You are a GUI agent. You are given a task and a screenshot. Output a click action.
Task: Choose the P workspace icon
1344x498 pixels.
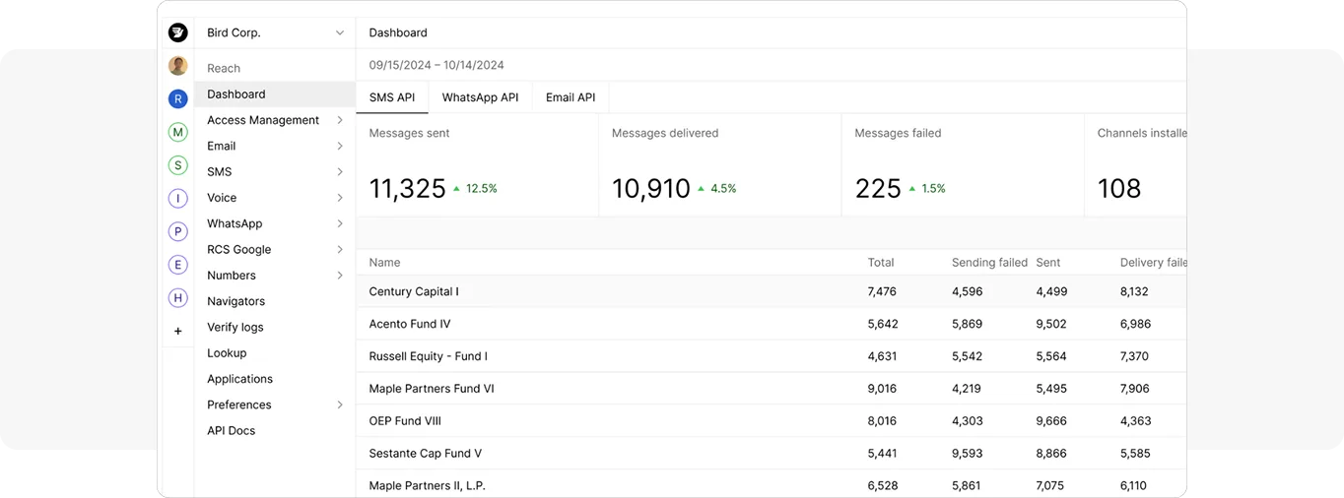177,231
